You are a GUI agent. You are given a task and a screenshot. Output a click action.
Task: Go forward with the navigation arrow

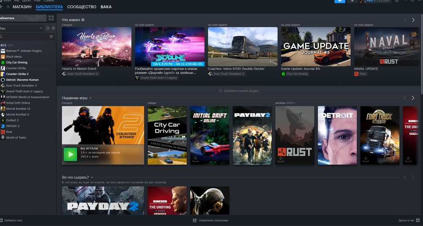click(x=7, y=6)
